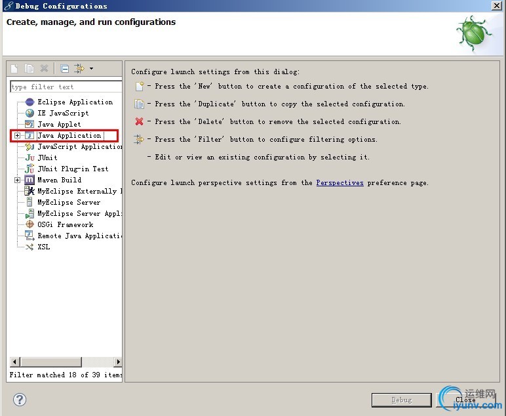Screen dimensions: 506x416
Task: Click the horizontal scrollbar left arrow
Action: pos(15,362)
